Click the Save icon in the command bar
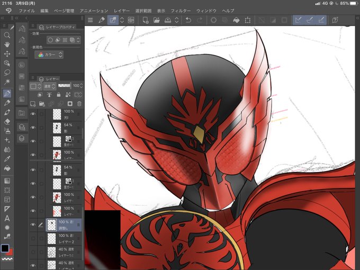360x270 pixels. point(168,20)
